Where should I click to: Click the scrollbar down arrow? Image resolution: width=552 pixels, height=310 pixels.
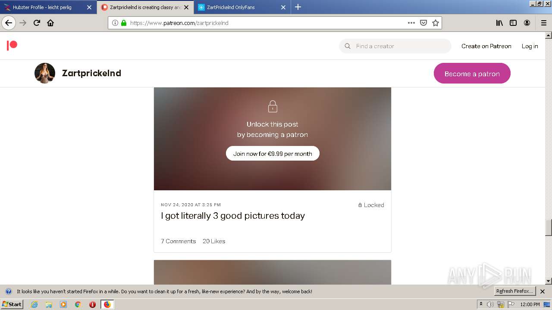tap(549, 281)
